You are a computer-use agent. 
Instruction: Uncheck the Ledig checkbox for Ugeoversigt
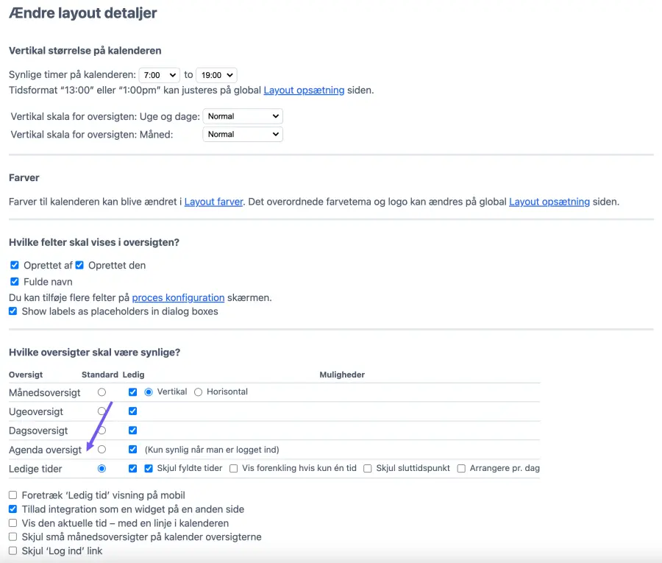click(132, 411)
